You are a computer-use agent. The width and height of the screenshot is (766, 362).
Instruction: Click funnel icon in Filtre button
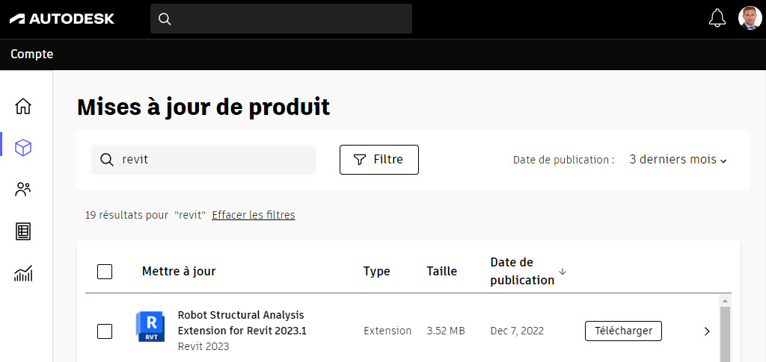(x=360, y=160)
